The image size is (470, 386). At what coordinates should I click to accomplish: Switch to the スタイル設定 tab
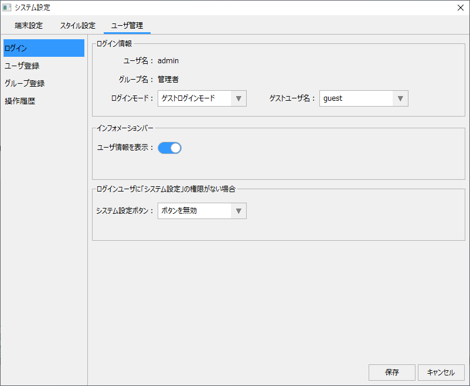point(77,26)
